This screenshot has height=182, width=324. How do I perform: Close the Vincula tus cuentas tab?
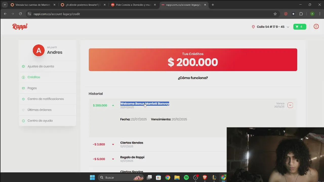point(54,5)
